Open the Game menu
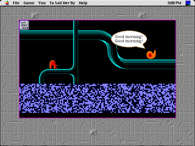The image size is (195, 146). 29,3
